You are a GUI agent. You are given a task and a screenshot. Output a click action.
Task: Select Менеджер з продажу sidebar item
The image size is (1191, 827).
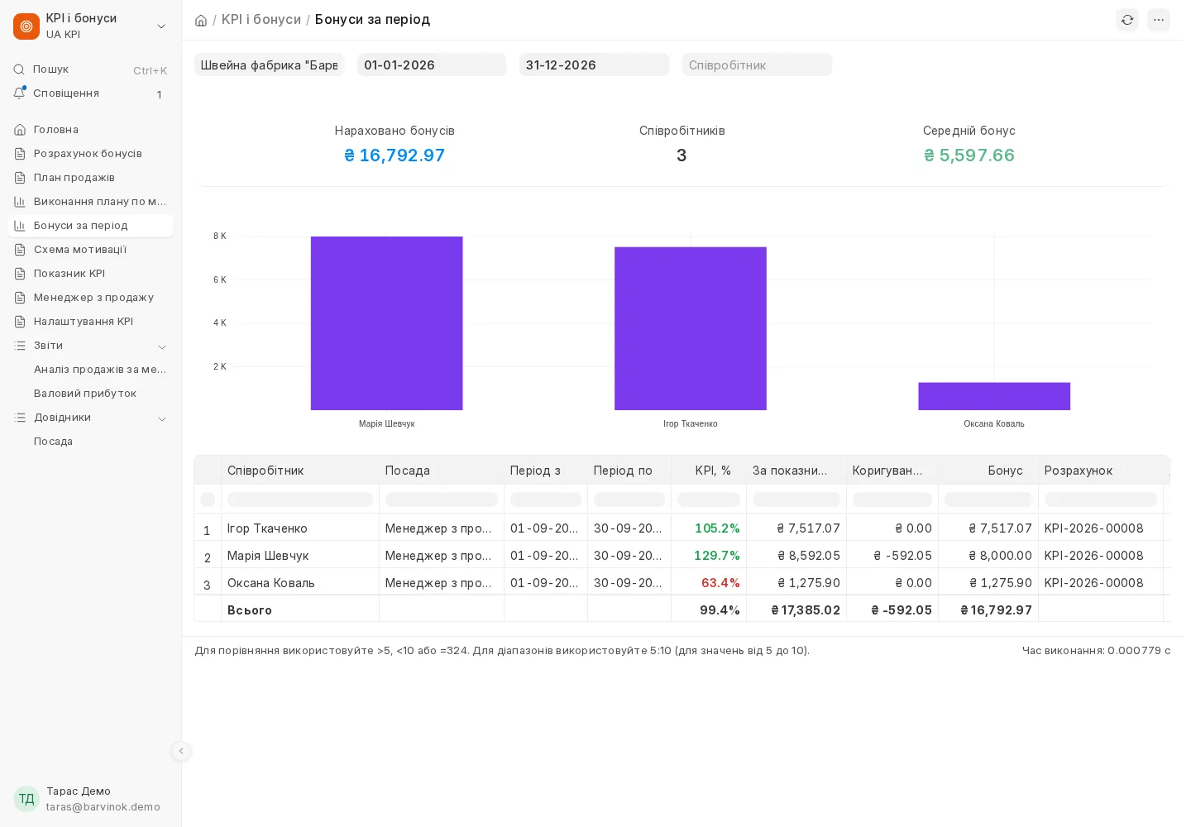coord(90,298)
